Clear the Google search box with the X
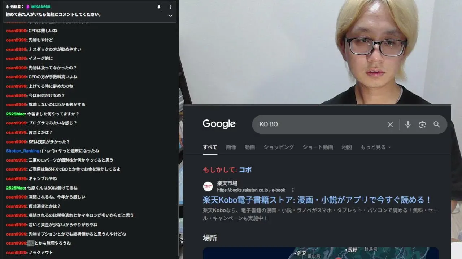This screenshot has height=259, width=462. (x=390, y=124)
